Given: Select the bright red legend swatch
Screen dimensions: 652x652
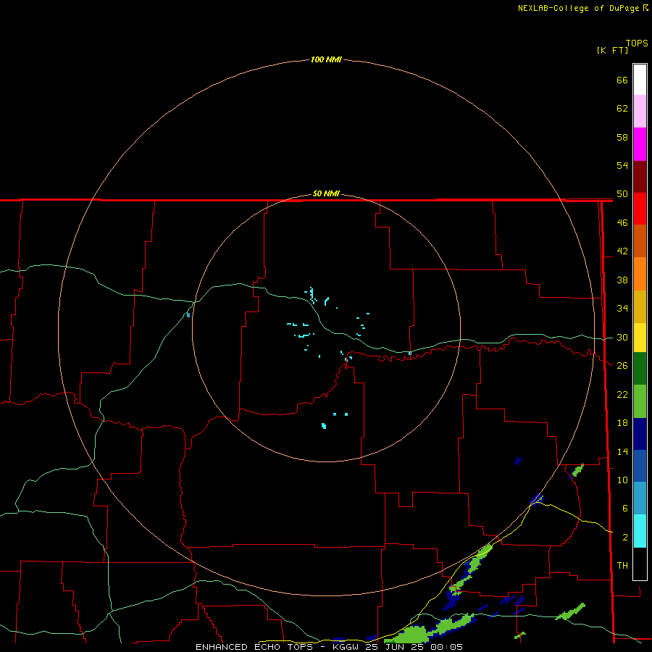Looking at the screenshot, I should (640, 209).
